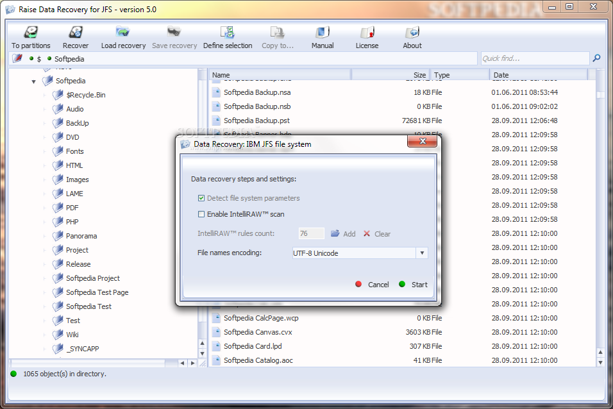The width and height of the screenshot is (613, 409).
Task: Open the About toolbar icon
Action: pyautogui.click(x=412, y=32)
